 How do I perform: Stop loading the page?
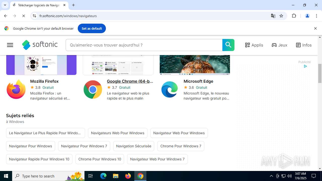(23, 16)
